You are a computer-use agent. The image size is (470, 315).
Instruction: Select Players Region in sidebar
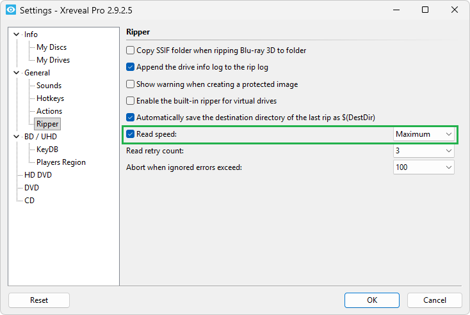[x=61, y=162]
